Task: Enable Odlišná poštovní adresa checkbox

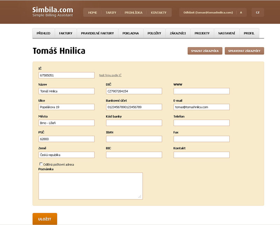Action: pyautogui.click(x=41, y=164)
